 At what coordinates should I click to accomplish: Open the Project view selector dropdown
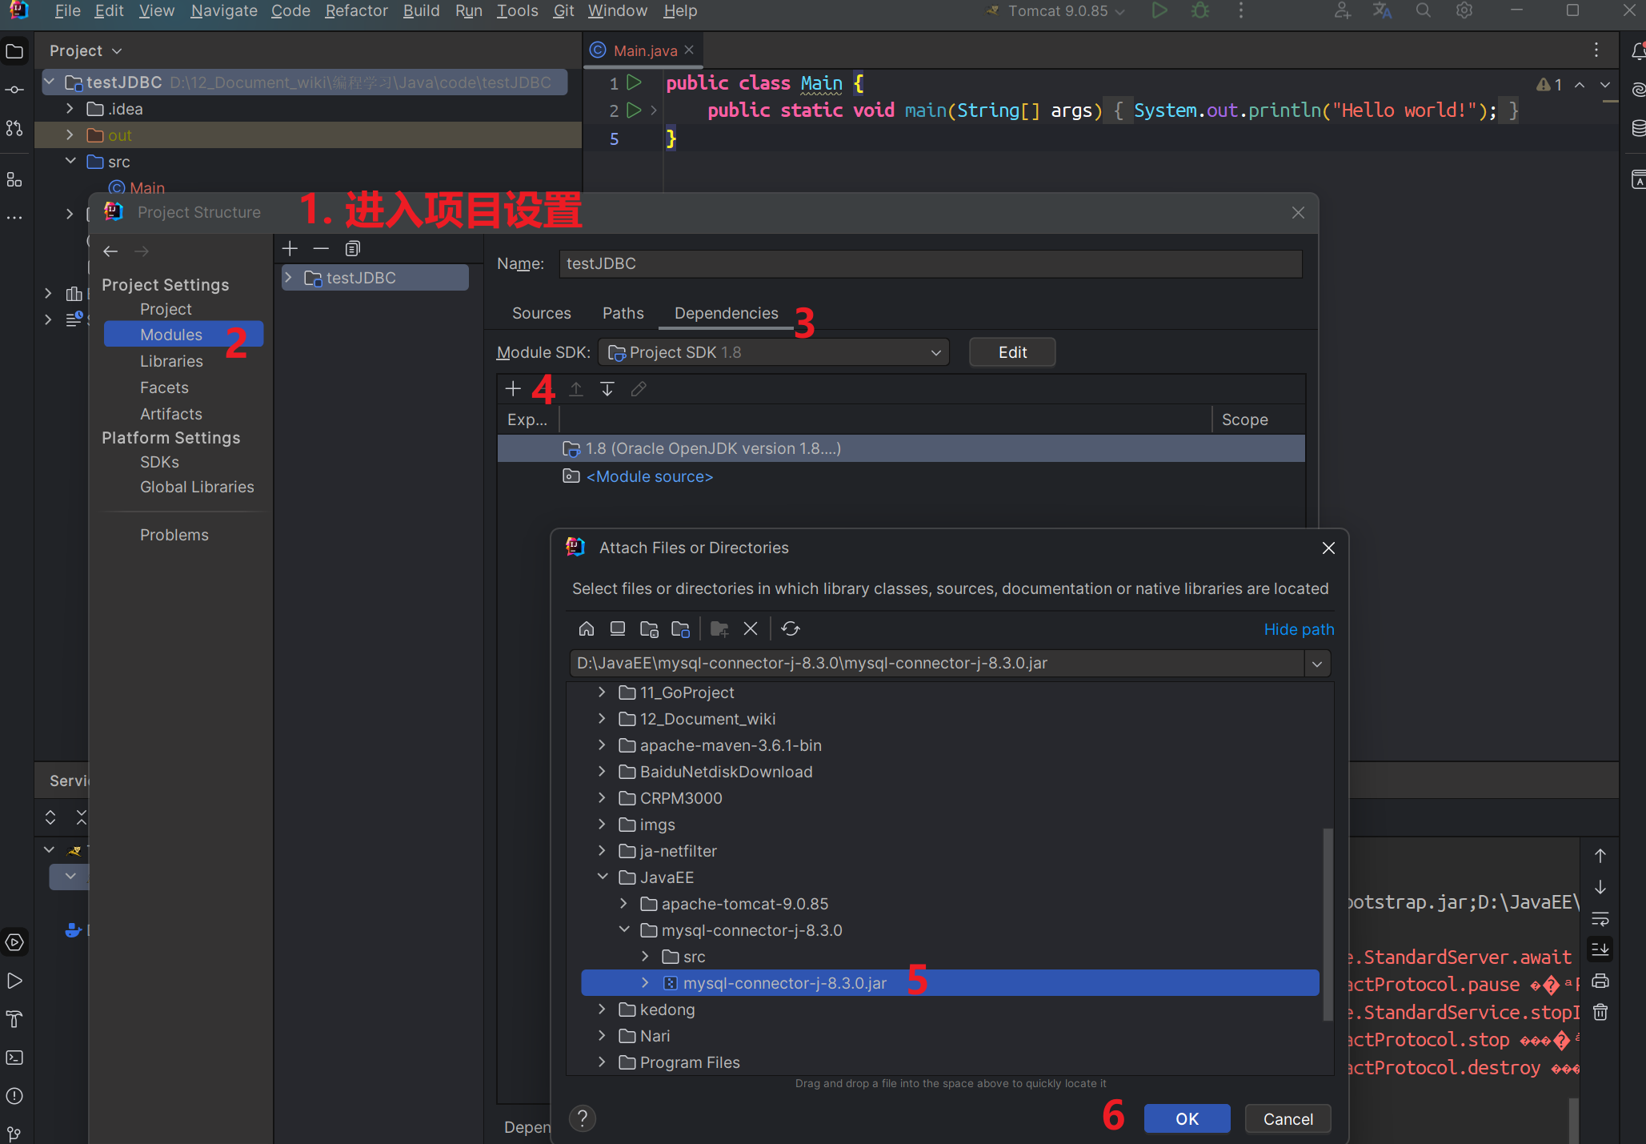[x=86, y=50]
